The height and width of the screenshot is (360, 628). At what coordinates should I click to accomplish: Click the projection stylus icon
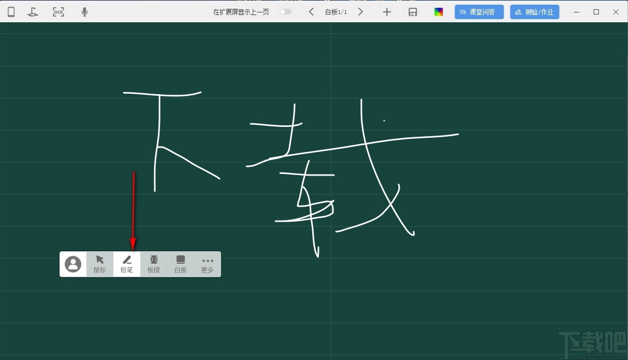33,11
